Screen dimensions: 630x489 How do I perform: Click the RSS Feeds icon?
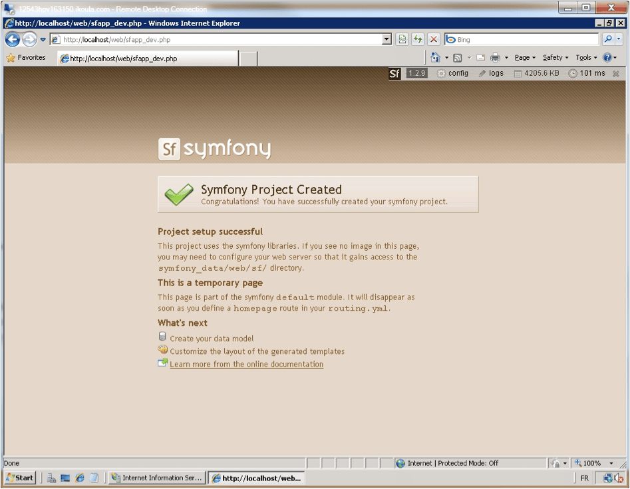457,58
